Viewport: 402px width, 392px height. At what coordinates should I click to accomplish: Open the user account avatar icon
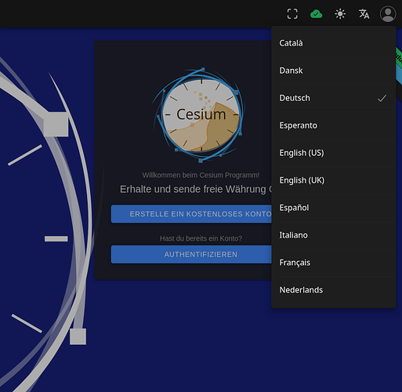coord(388,14)
